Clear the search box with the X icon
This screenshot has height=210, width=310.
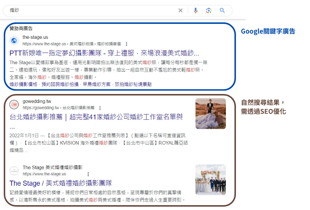pos(180,10)
